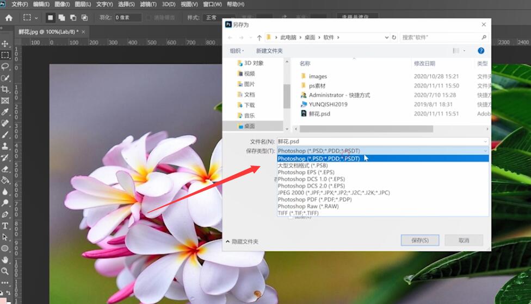This screenshot has width=531, height=304.
Task: Select the History Brush tool
Action: [5, 157]
